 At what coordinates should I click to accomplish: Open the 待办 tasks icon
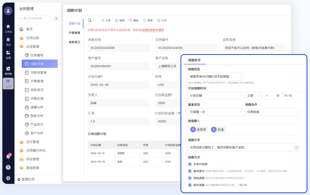(8, 41)
